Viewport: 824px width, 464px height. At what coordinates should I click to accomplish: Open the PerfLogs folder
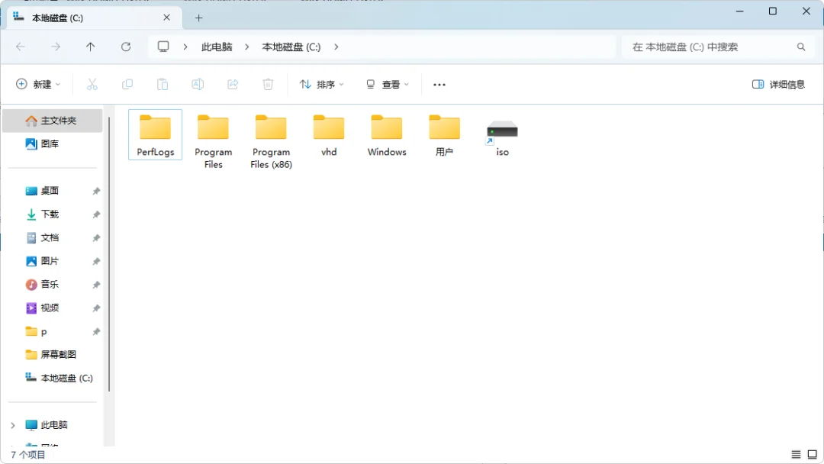(x=155, y=135)
